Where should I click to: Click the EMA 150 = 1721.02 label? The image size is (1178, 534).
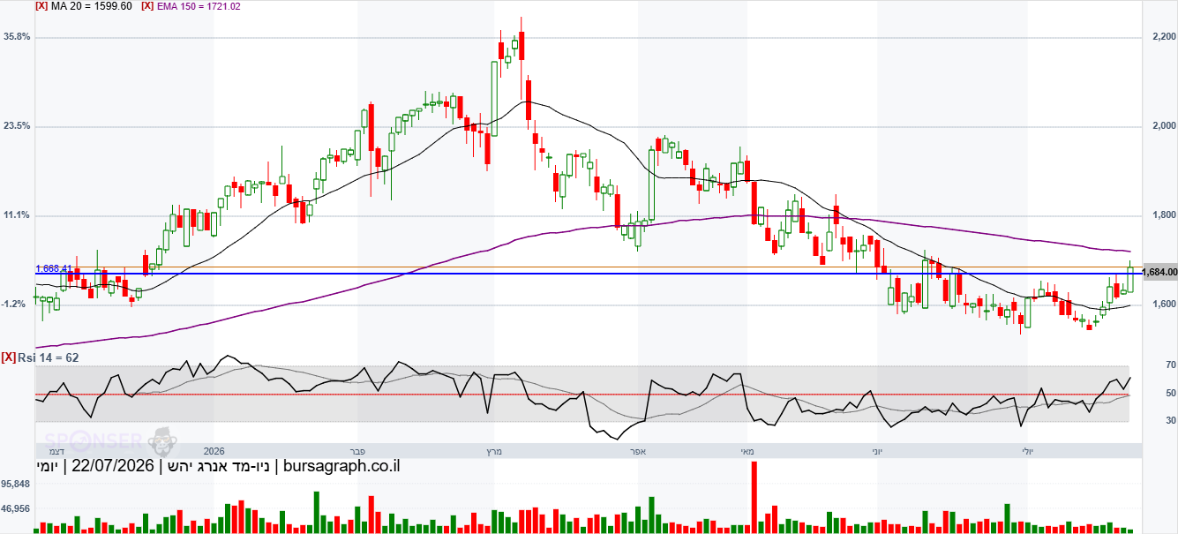(x=199, y=5)
